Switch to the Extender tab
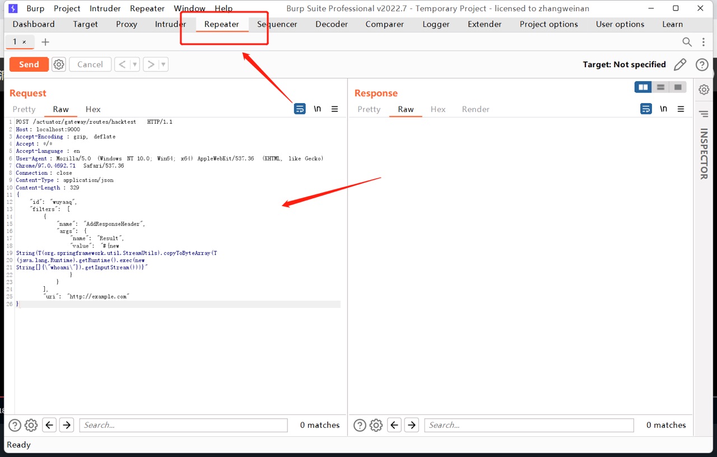717x457 pixels. click(x=485, y=24)
